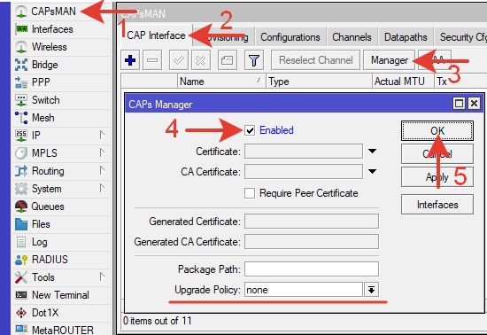The image size is (487, 335).
Task: Open the Tools menu icon
Action: (x=21, y=277)
